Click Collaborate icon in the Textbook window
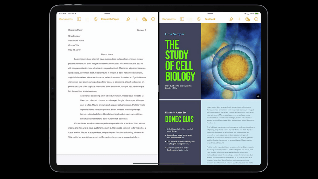The width and height of the screenshot is (318, 179). point(247,19)
